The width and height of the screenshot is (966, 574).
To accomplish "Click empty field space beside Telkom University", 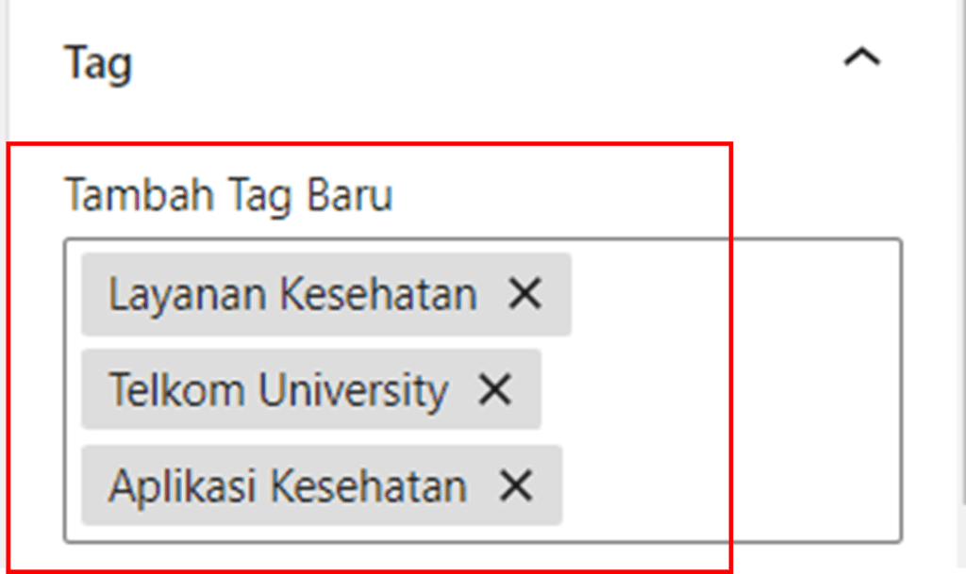I will [x=717, y=389].
